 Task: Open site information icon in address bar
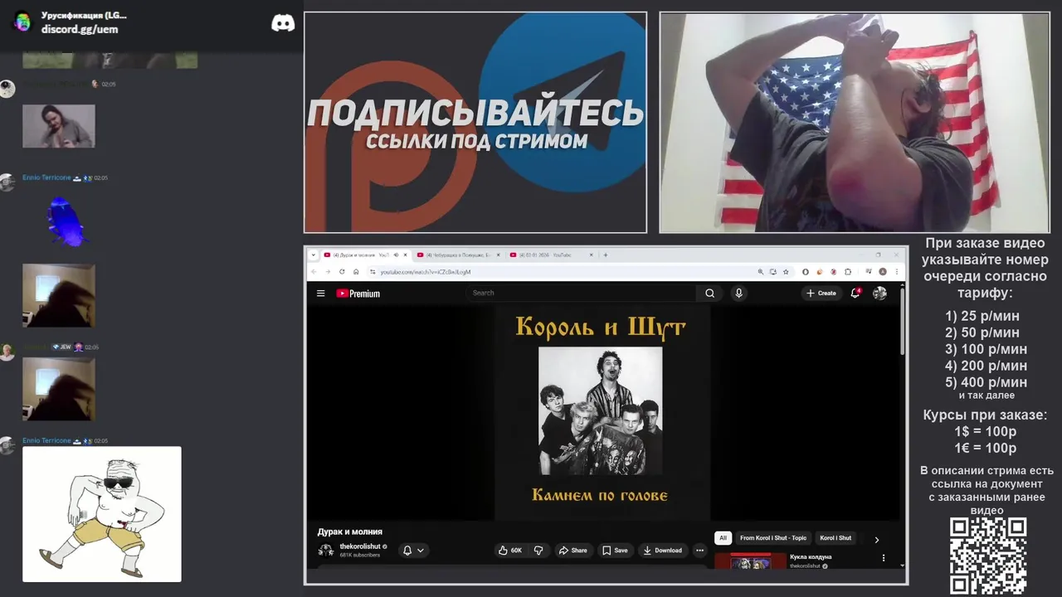click(x=372, y=271)
